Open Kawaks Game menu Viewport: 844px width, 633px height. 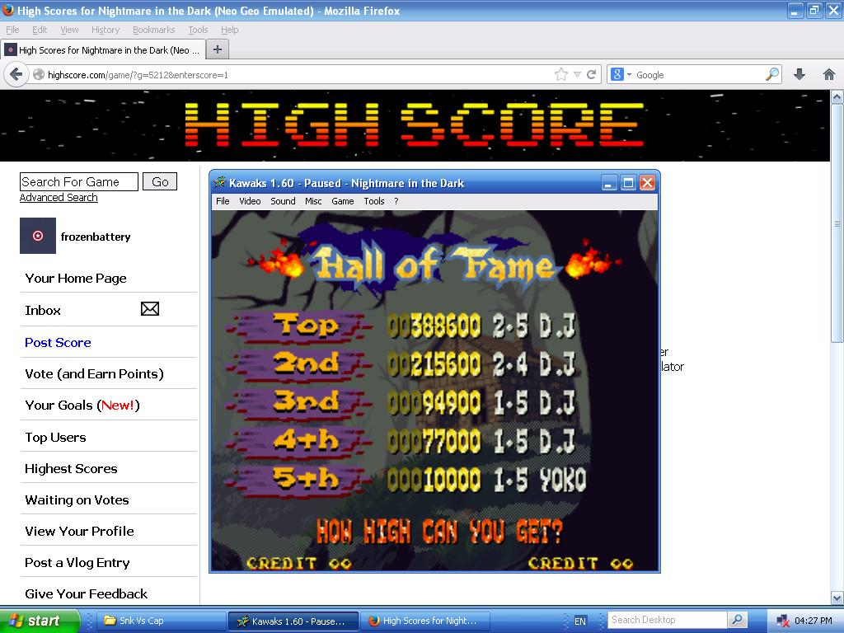pos(342,201)
